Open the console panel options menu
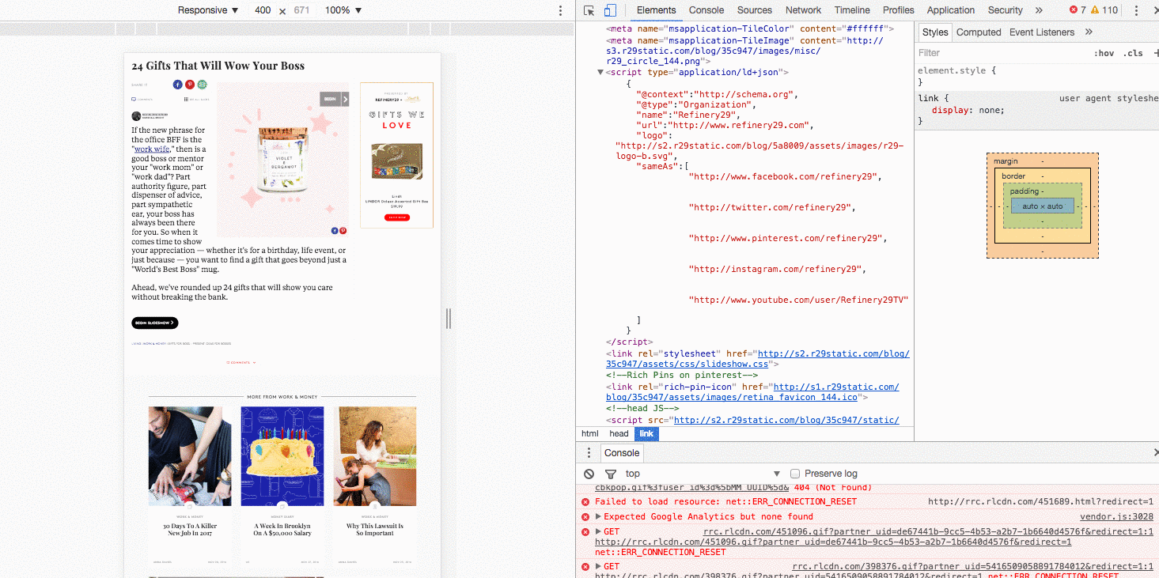 [x=588, y=451]
